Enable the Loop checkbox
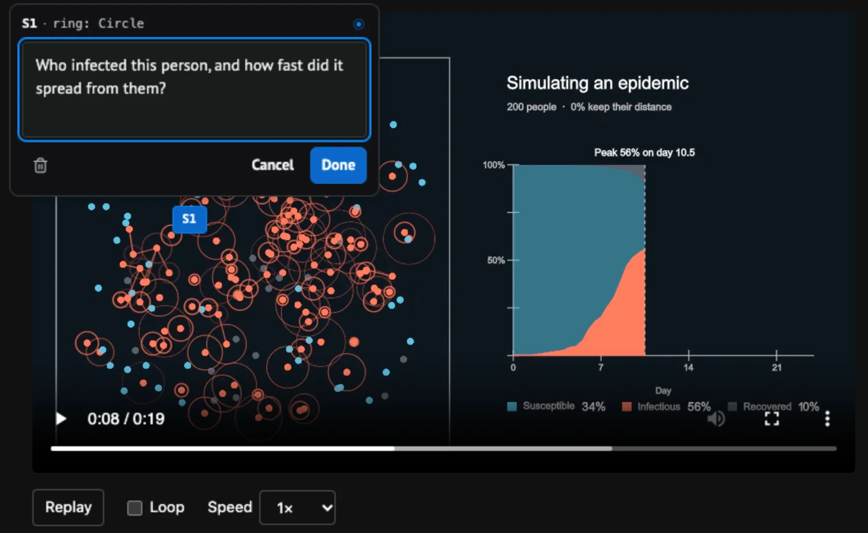 pos(135,508)
